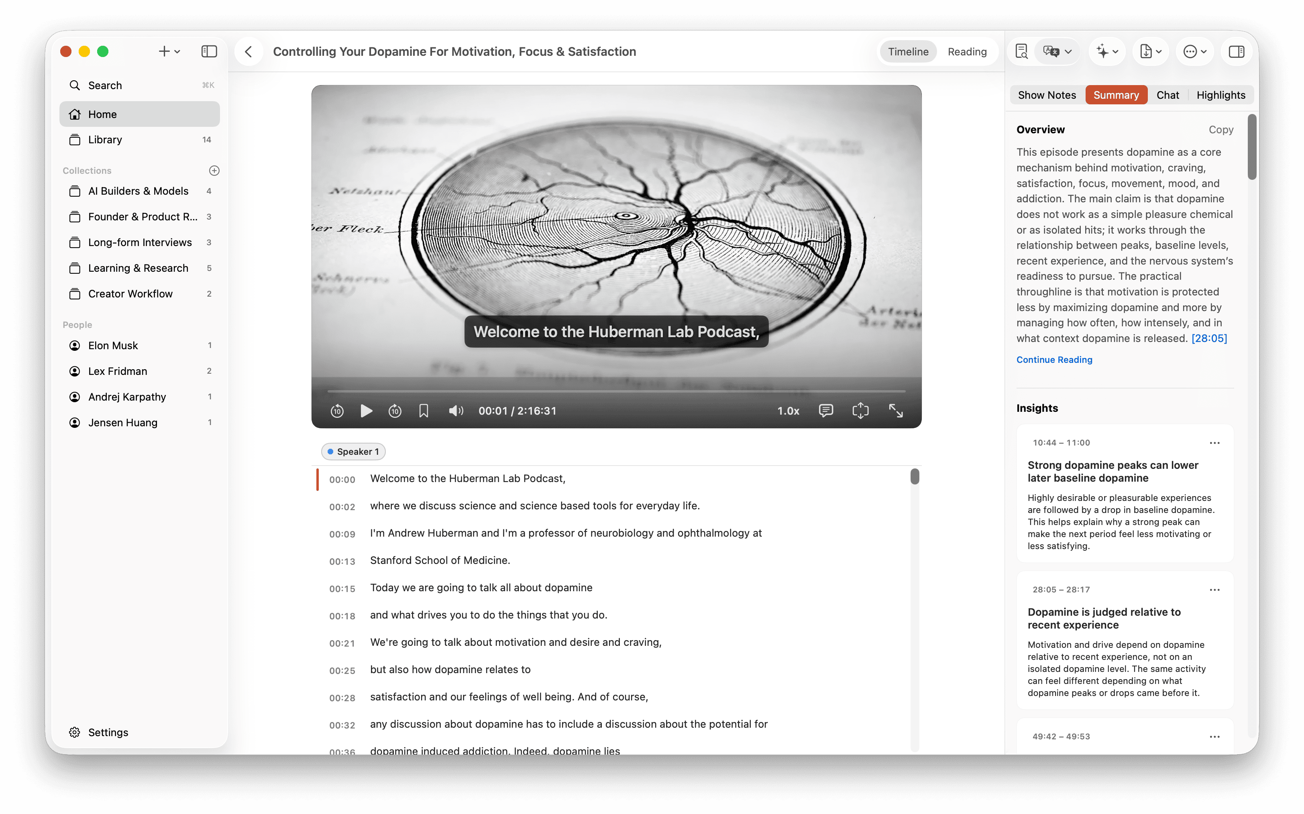Select Jensen Huang under People
The height and width of the screenshot is (814, 1304).
pyautogui.click(x=140, y=423)
